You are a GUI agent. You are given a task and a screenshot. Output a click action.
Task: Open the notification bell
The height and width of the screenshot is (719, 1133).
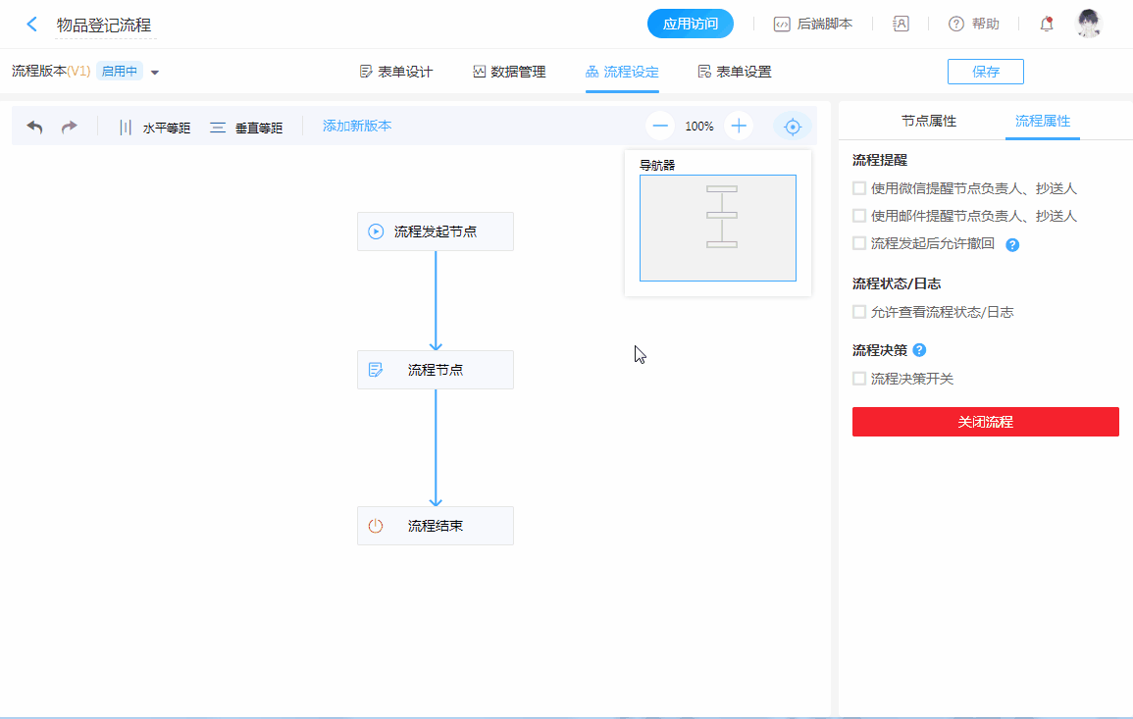[1047, 25]
